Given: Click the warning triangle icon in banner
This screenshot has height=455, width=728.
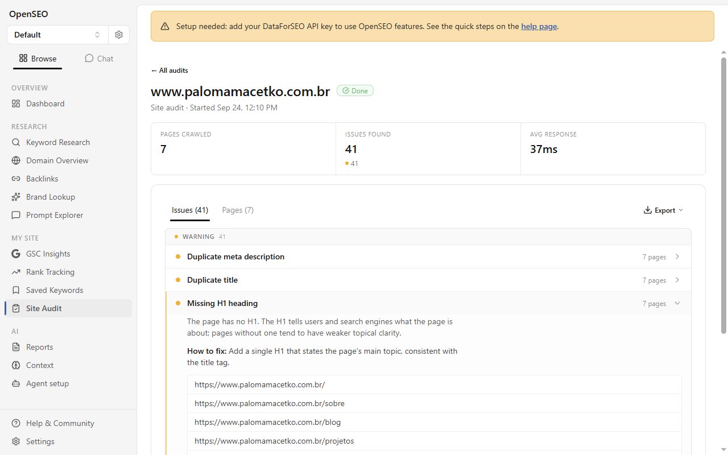Looking at the screenshot, I should (x=165, y=26).
